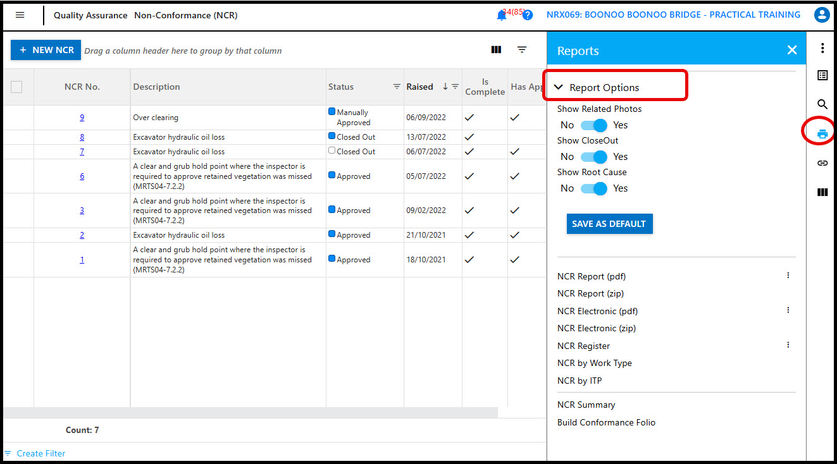The image size is (837, 464).
Task: Click the 'Count: 7' footer text
Action: [82, 430]
